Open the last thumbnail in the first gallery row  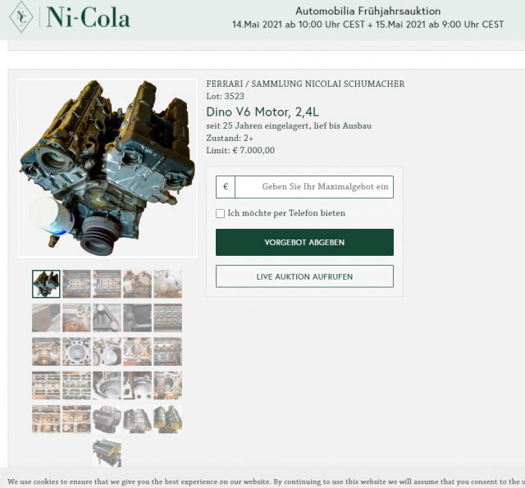coord(167,284)
